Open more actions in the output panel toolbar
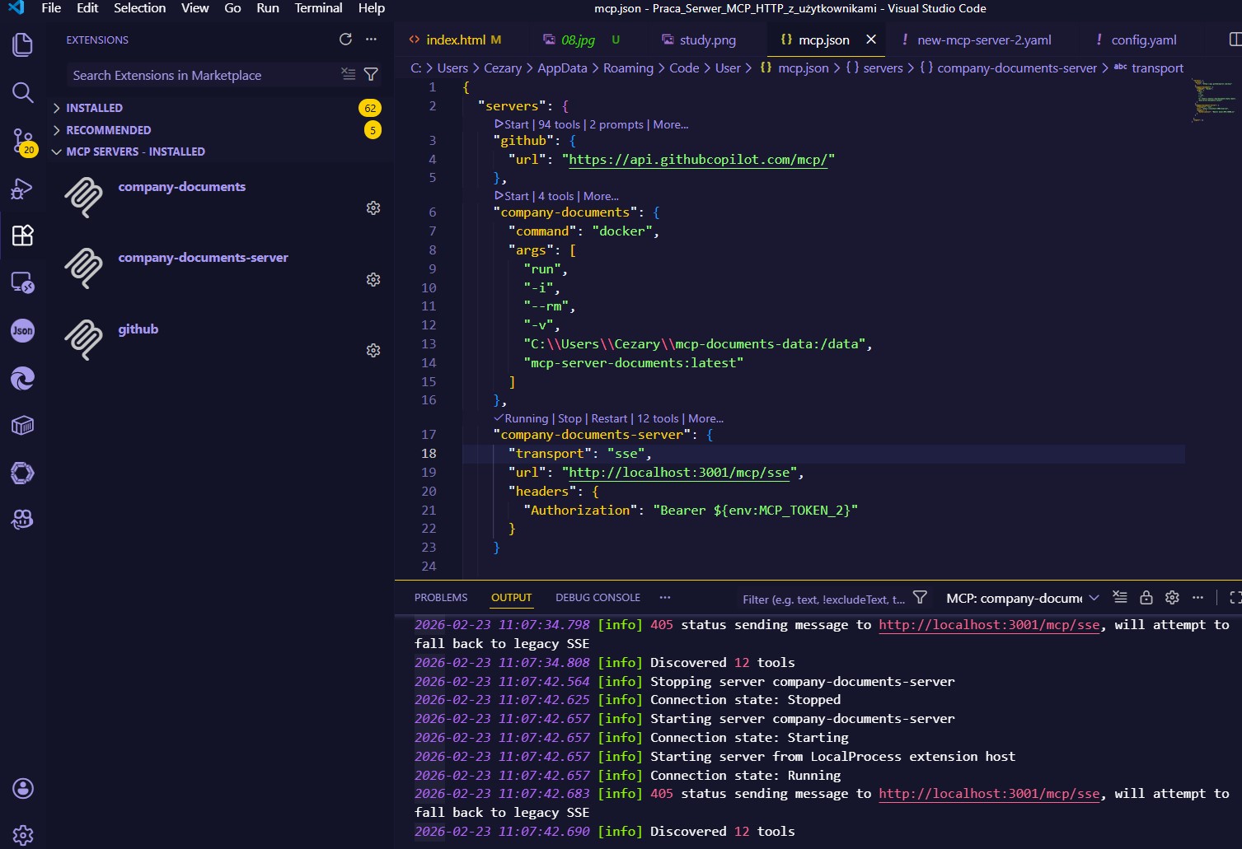This screenshot has height=849, width=1242. coord(1198,598)
